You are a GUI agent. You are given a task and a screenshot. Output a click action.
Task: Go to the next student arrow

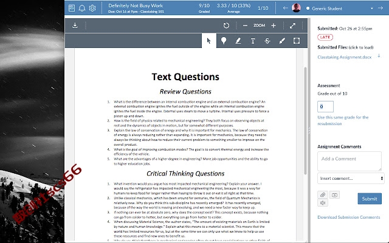(x=380, y=8)
